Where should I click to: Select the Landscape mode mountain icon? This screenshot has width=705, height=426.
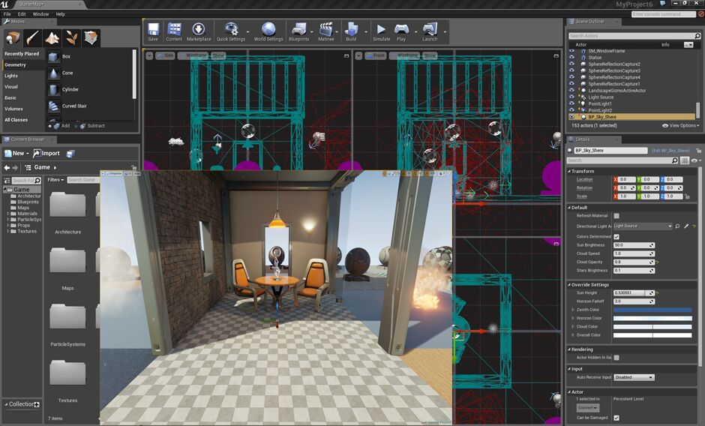pyautogui.click(x=52, y=37)
